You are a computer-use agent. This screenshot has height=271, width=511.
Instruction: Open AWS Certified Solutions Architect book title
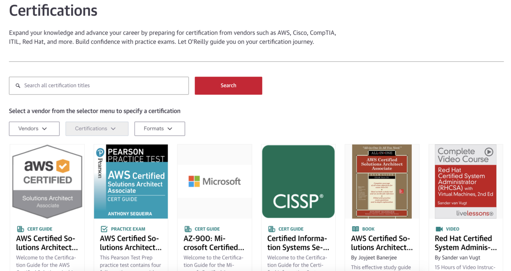coord(382,243)
